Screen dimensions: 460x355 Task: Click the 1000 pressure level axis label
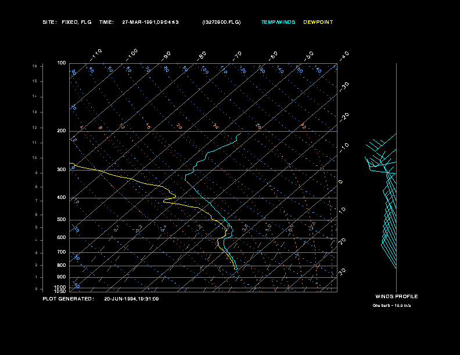click(x=60, y=287)
